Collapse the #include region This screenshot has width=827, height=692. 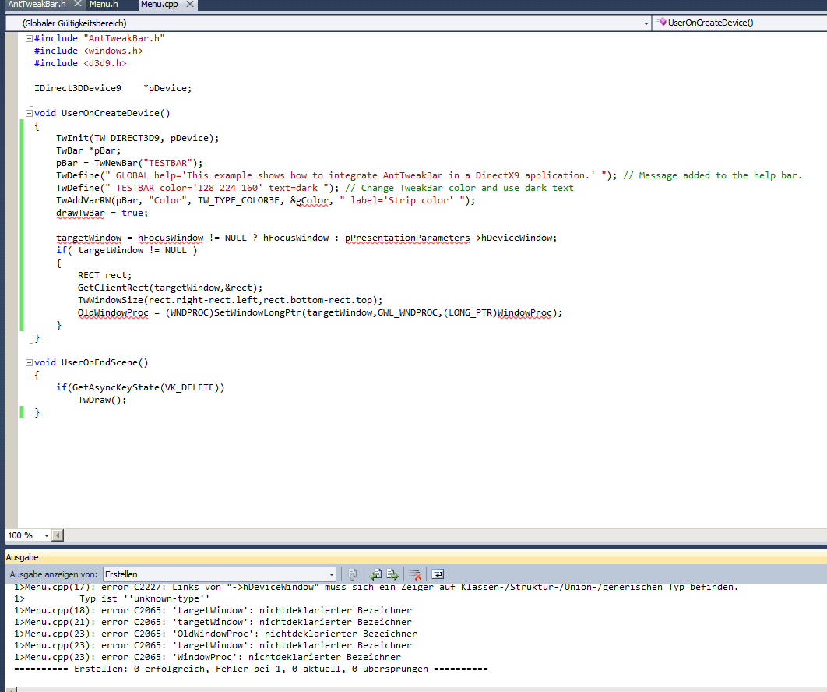point(29,38)
